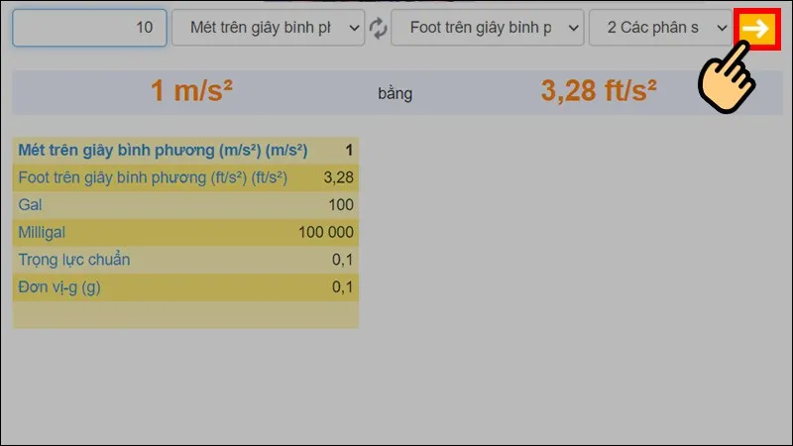Swap units with the circular arrows icon
Screen dimensions: 793x446
[378, 28]
